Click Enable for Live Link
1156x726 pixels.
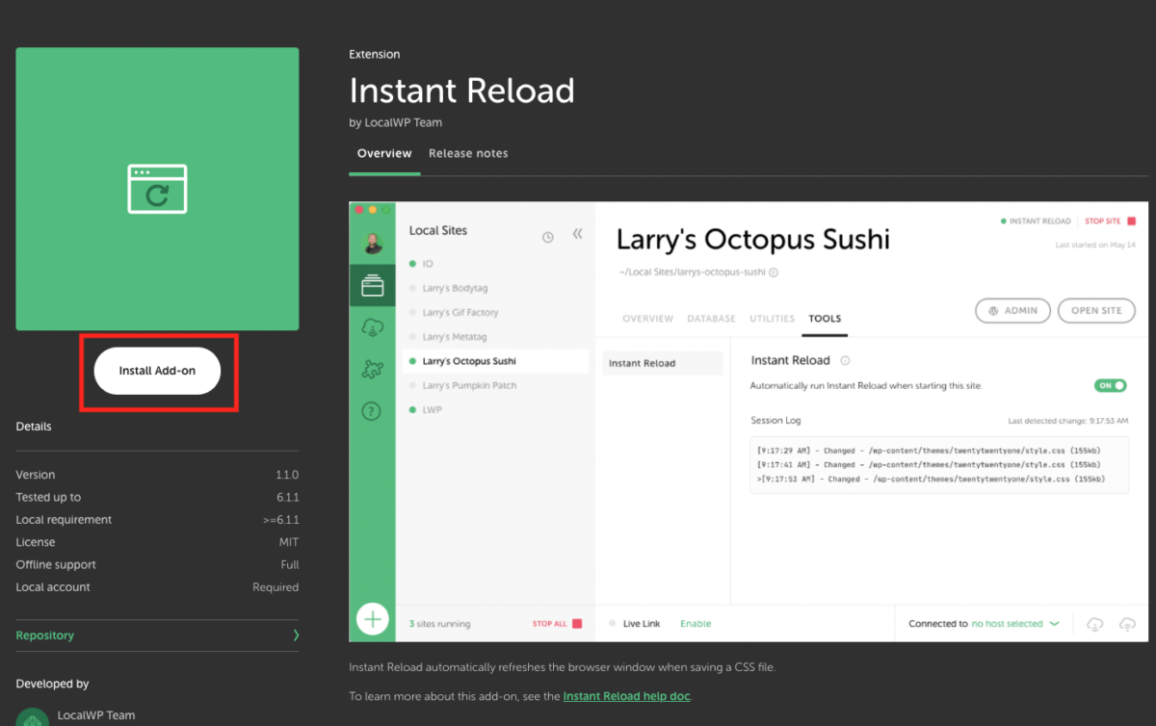coord(696,624)
